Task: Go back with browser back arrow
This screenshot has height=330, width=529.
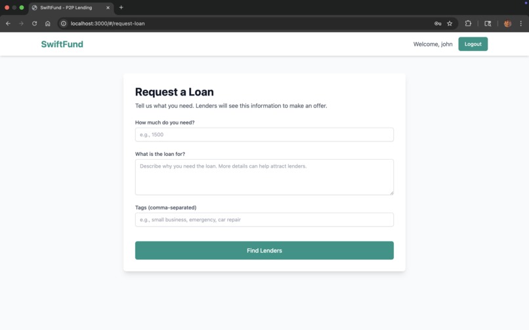Action: tap(8, 24)
